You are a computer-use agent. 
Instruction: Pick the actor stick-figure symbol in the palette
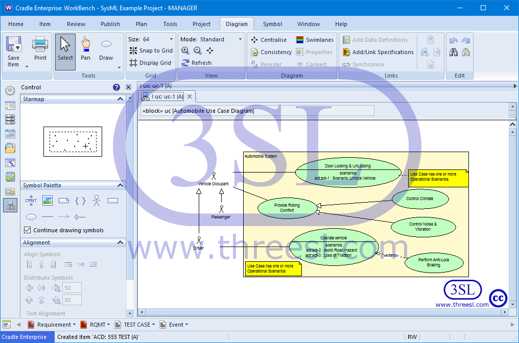(97, 201)
